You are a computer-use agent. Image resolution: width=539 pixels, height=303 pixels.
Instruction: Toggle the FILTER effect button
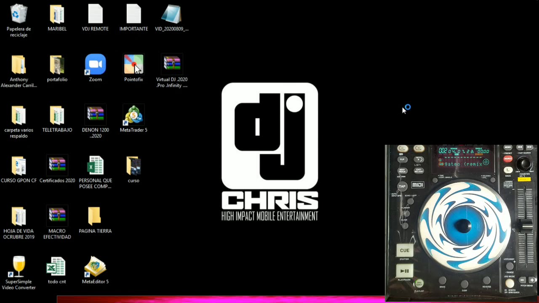click(x=405, y=226)
